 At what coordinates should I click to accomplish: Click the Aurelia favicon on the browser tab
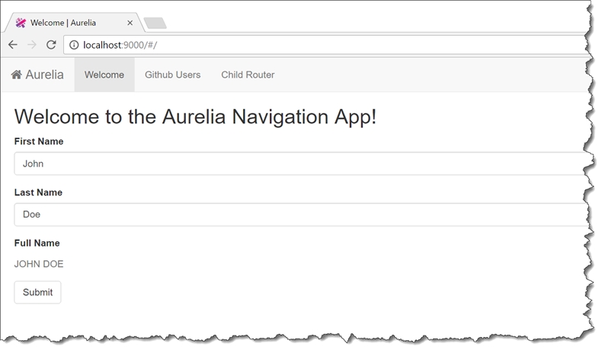pos(21,23)
